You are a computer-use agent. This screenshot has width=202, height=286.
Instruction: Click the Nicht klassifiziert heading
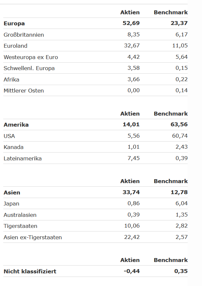coord(30,271)
